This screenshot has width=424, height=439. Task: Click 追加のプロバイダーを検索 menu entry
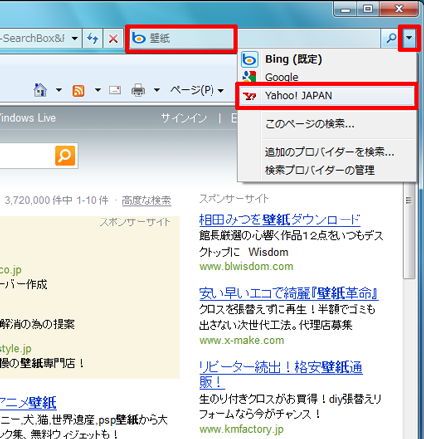(327, 152)
